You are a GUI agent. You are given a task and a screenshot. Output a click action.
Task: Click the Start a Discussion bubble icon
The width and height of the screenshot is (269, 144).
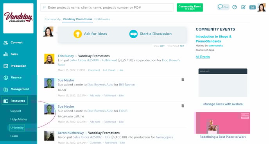(x=133, y=34)
